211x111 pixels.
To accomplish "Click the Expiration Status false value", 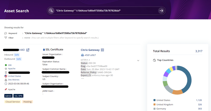I will [x=45, y=64].
